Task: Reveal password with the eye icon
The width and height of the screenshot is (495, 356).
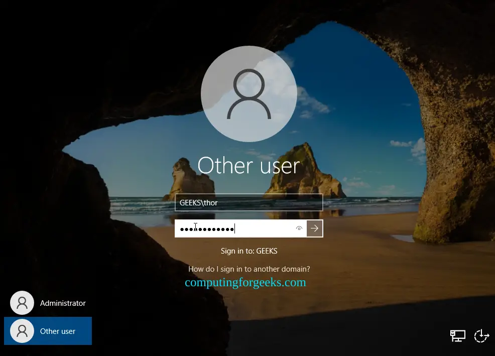Action: [x=299, y=228]
